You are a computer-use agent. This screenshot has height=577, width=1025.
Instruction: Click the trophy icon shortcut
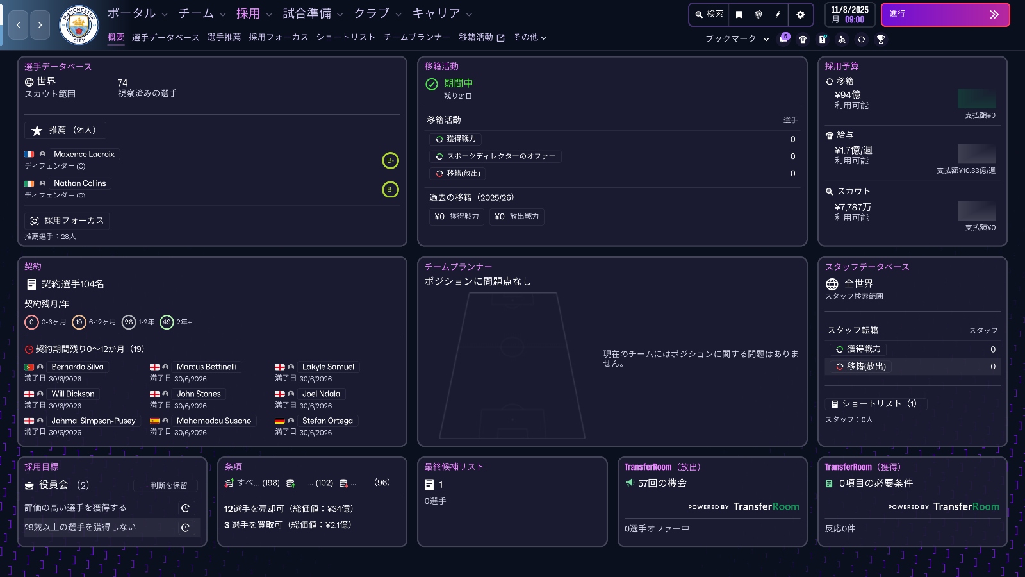pos(881,39)
